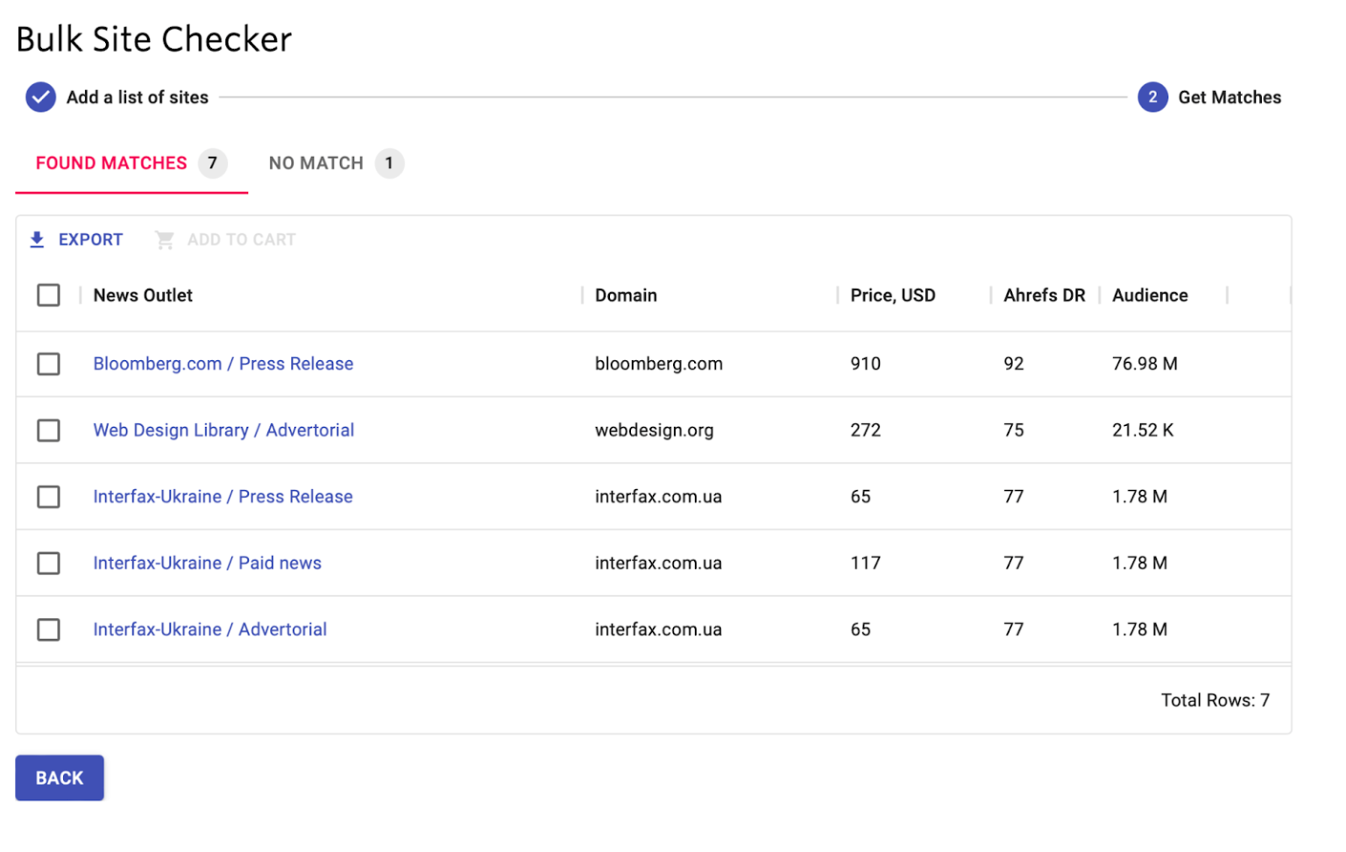The image size is (1346, 852).
Task: Mark the Interfax-Ukraine Advertorial row checkbox
Action: (x=49, y=630)
